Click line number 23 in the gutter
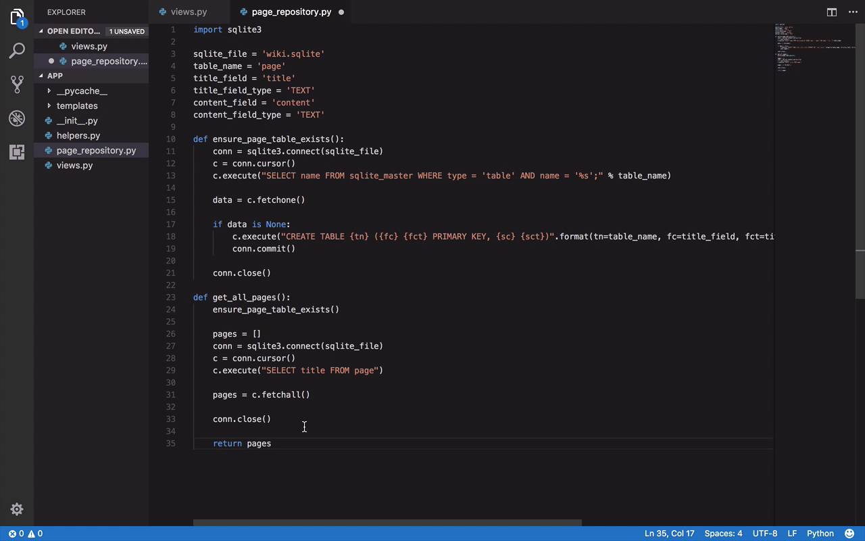The image size is (865, 541). click(171, 298)
